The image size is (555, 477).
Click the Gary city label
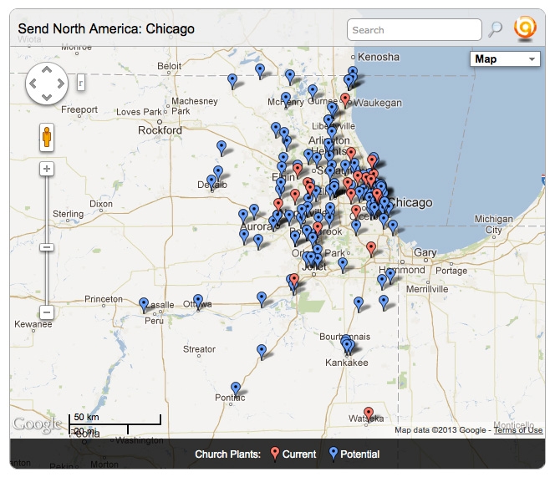(x=425, y=252)
